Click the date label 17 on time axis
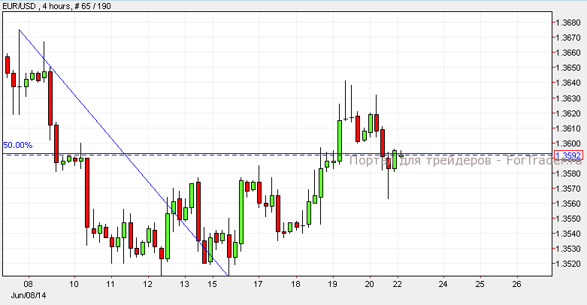 pyautogui.click(x=259, y=284)
